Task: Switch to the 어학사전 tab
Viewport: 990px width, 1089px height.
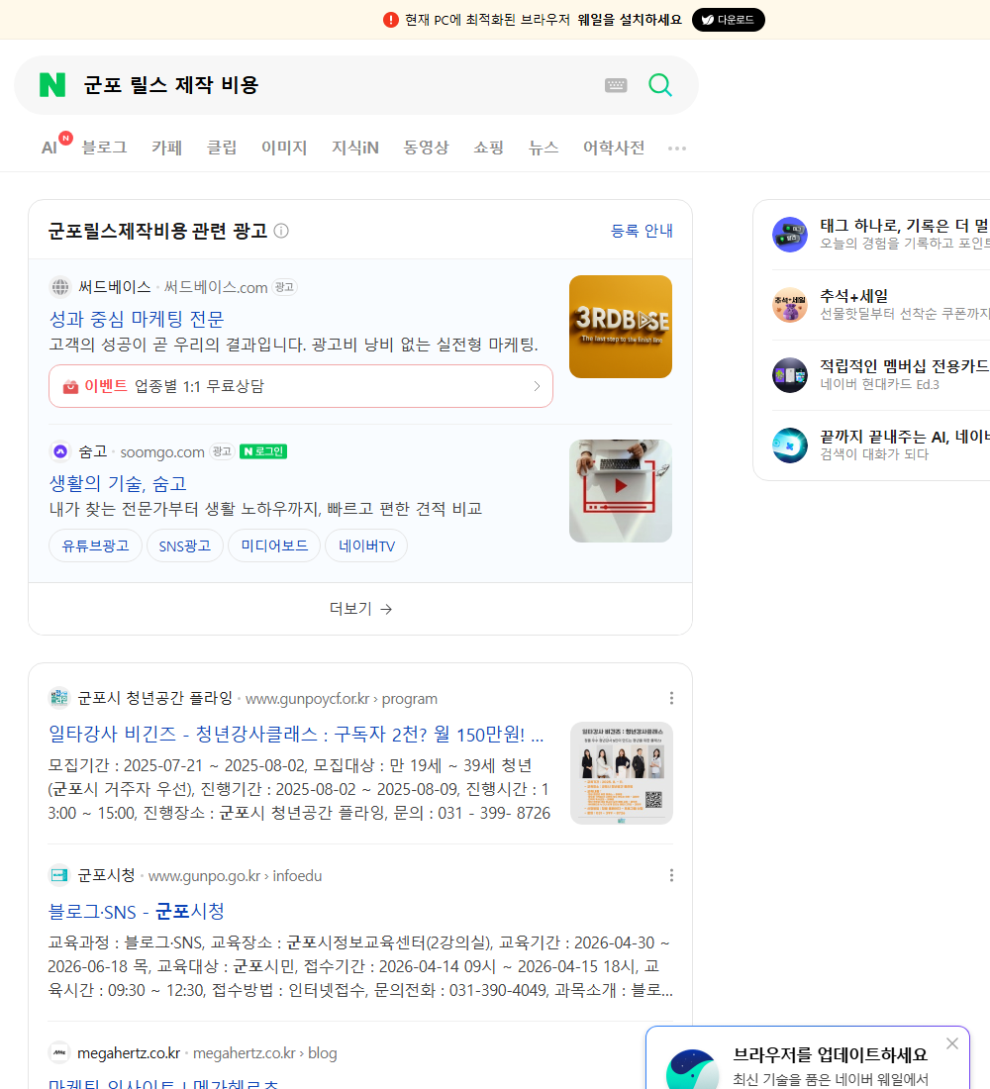Action: (614, 148)
